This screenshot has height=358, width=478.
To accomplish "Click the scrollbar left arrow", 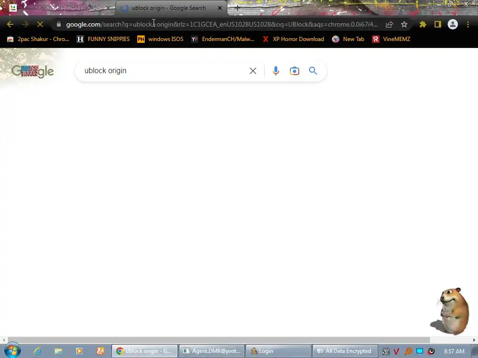I will click(x=3, y=340).
